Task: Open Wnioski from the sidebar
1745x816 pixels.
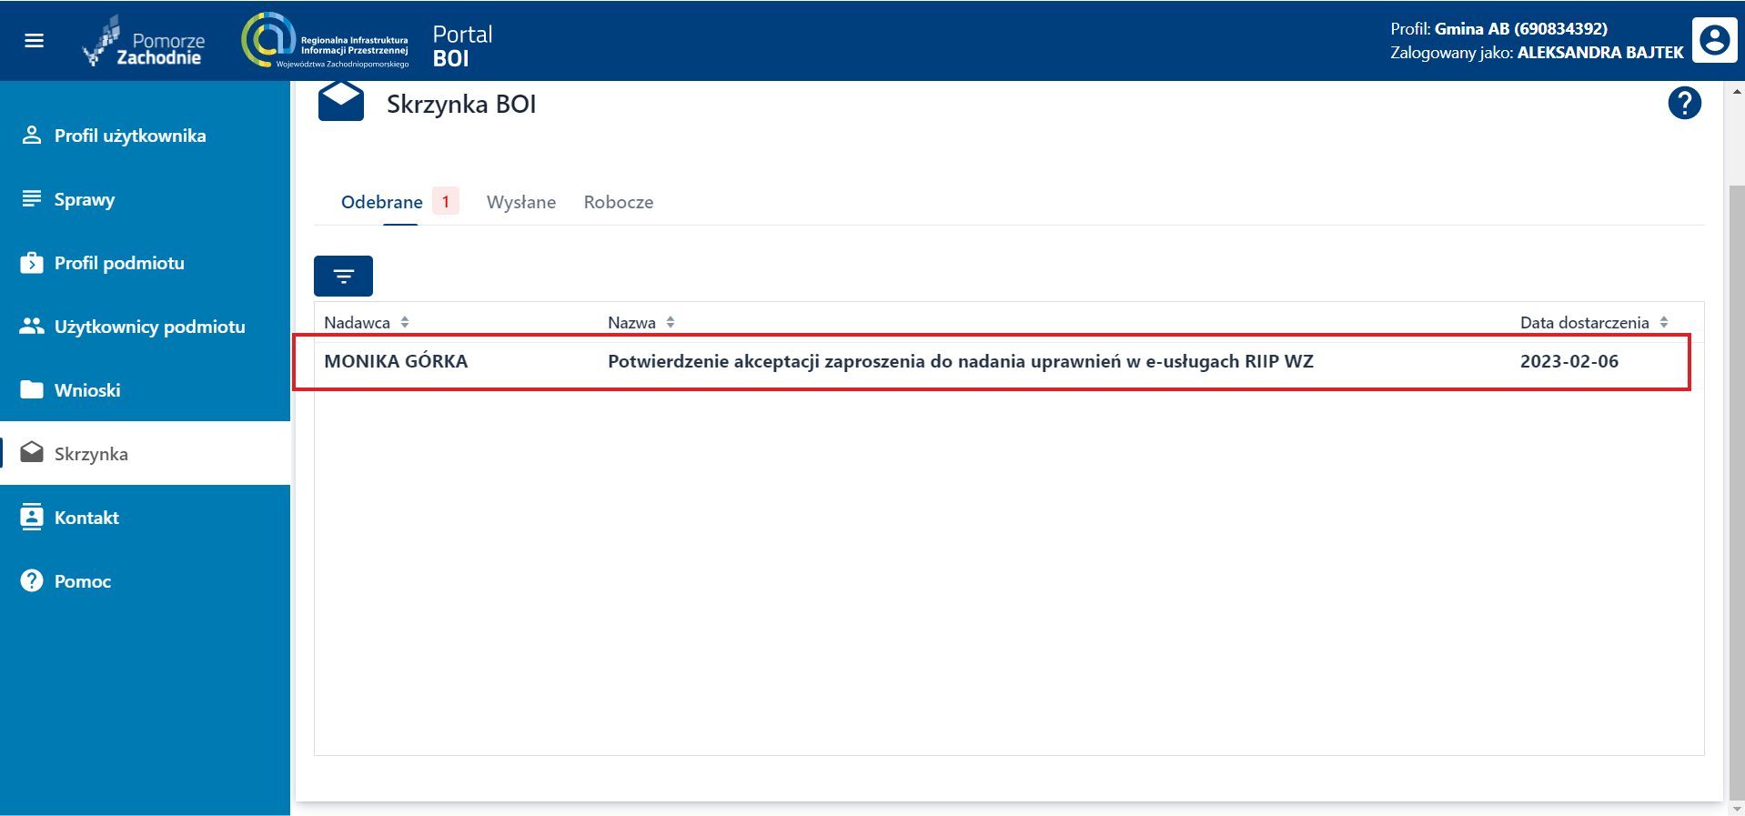Action: (x=86, y=390)
